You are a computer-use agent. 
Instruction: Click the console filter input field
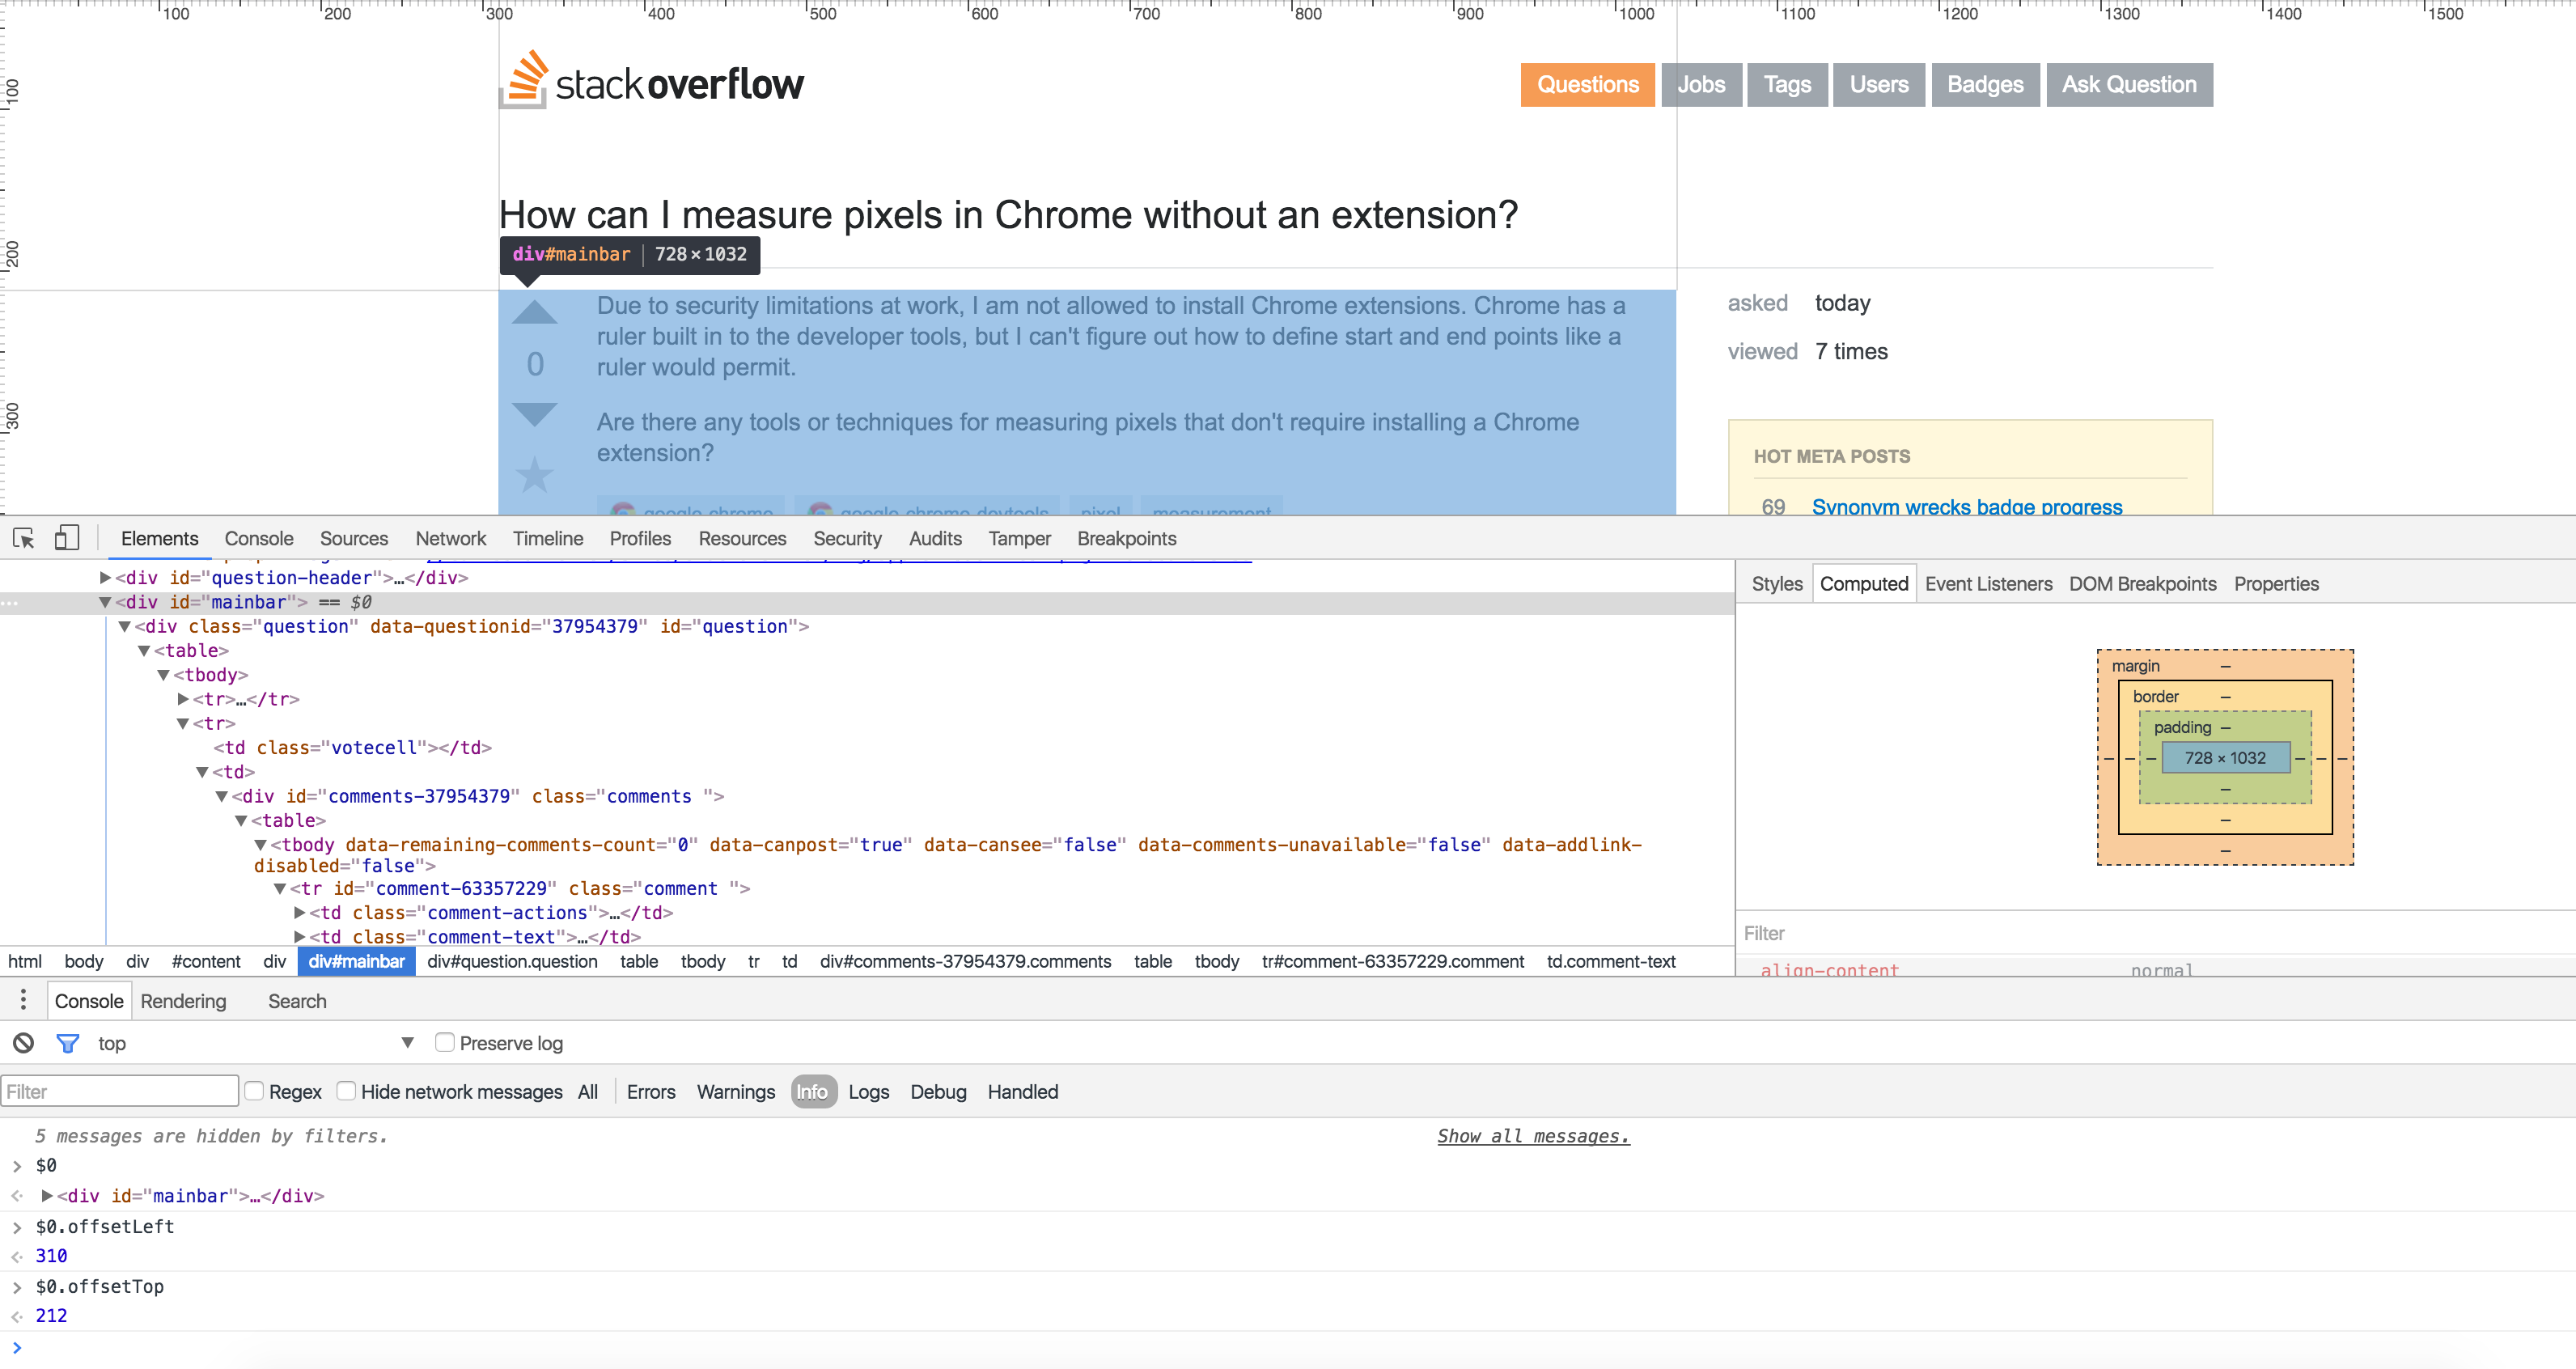click(x=119, y=1091)
